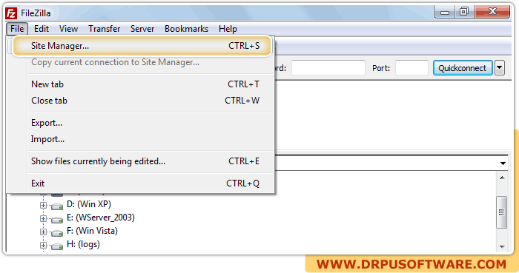519x273 pixels.
Task: Click the tree scrollbar down arrow
Action: tap(502, 247)
